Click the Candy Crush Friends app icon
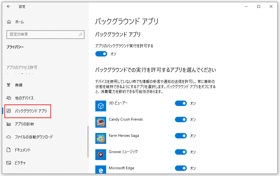The width and height of the screenshot is (280, 176). pyautogui.click(x=101, y=122)
